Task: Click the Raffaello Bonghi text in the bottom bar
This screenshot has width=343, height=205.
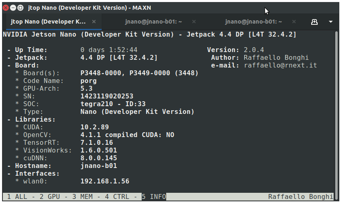Action: click(301, 197)
